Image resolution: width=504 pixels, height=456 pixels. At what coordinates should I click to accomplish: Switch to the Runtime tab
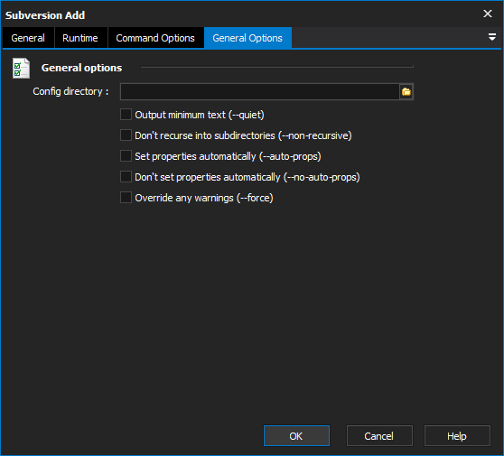tap(80, 38)
